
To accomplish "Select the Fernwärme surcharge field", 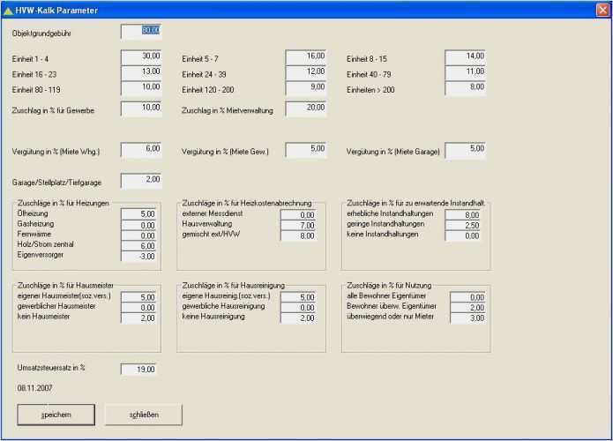I will (138, 235).
